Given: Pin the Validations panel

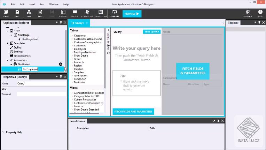Looking at the screenshot, I should pos(218,121).
